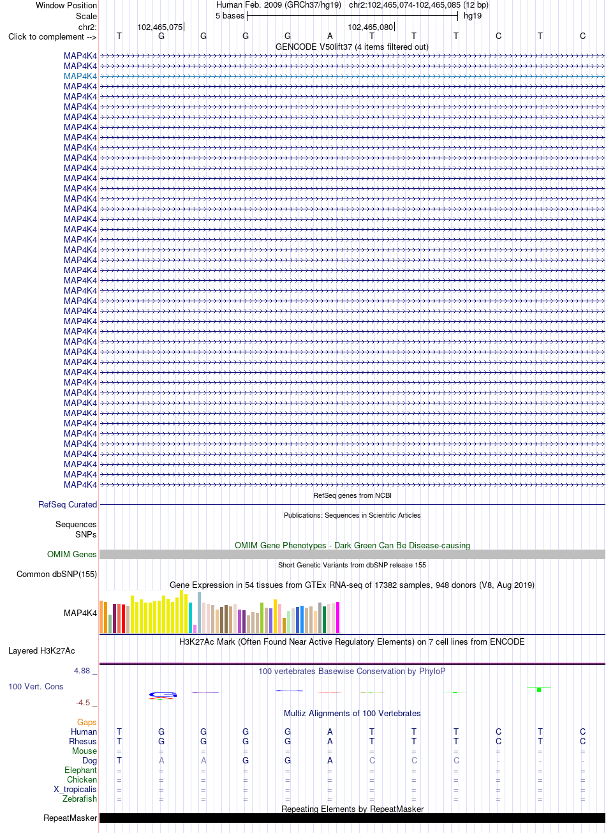Click the '100 Vert. Cons' track label

[36, 687]
